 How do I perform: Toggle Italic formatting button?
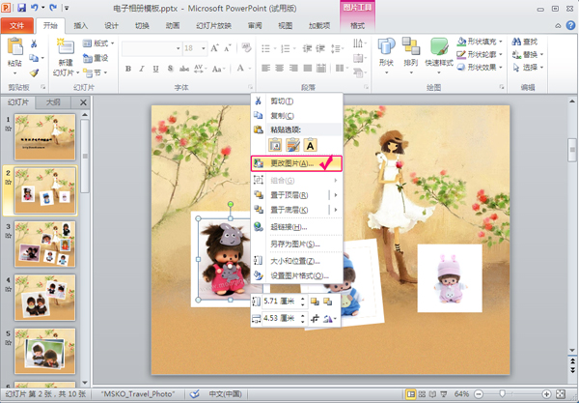[x=142, y=69]
